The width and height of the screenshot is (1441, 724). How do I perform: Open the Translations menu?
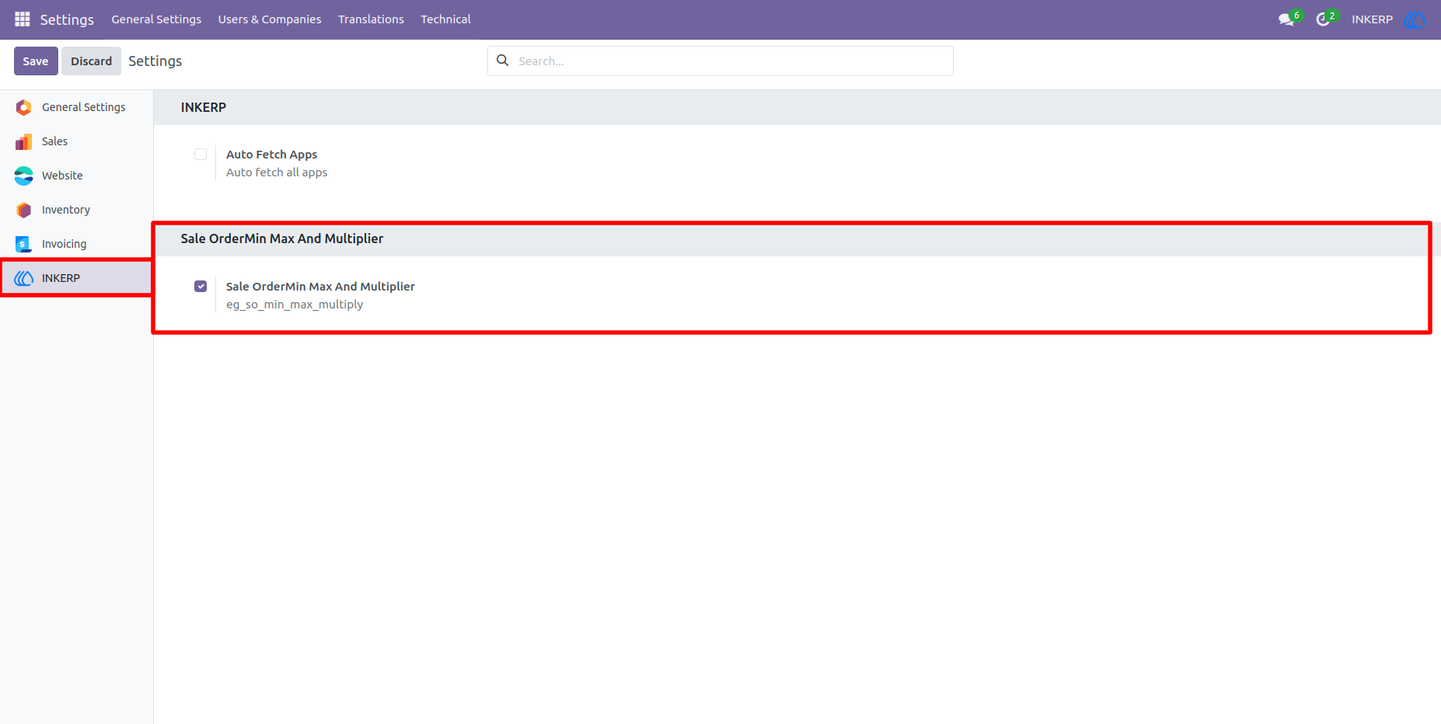(x=371, y=19)
